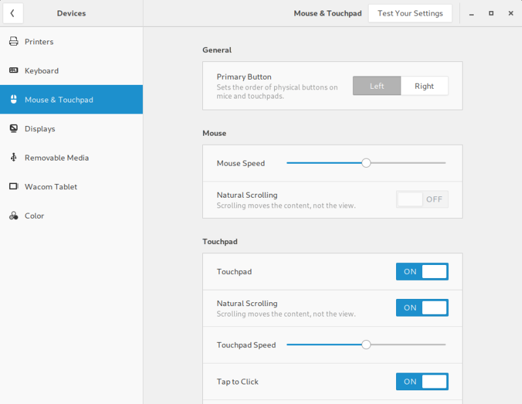Click the Mouse Speed slider handle
Screen dimensions: 522x404
click(366, 163)
